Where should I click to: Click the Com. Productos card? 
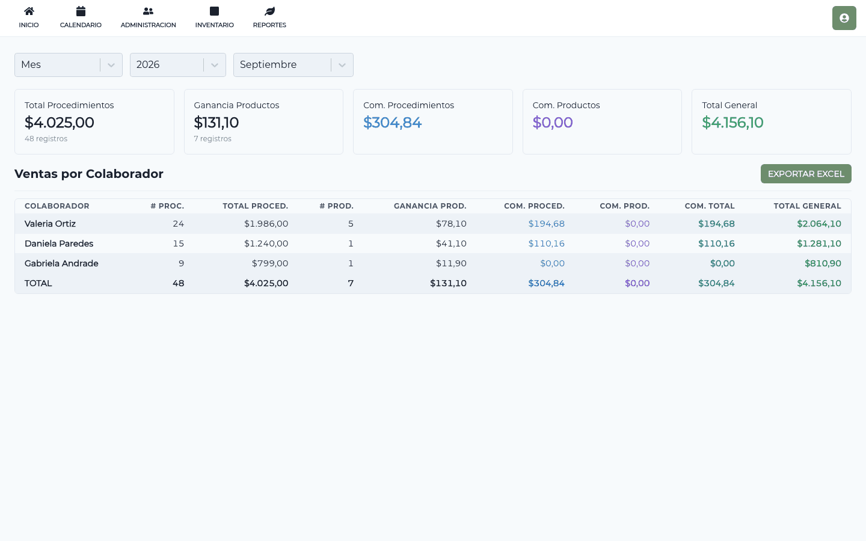click(602, 122)
